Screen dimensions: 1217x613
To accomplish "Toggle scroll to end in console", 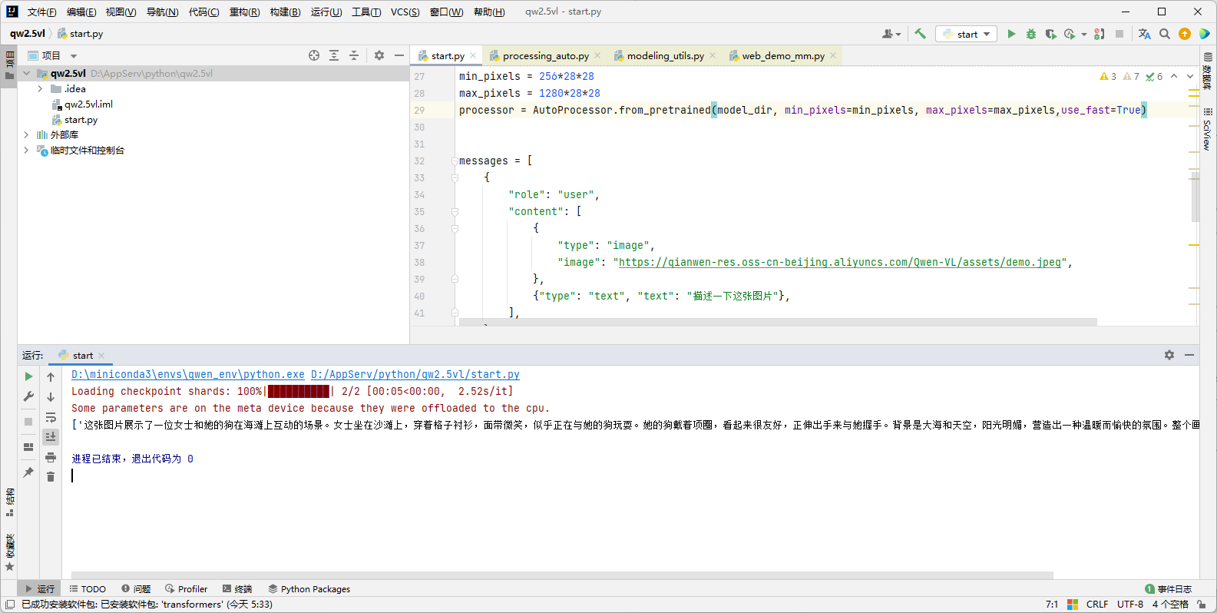I will tap(51, 436).
